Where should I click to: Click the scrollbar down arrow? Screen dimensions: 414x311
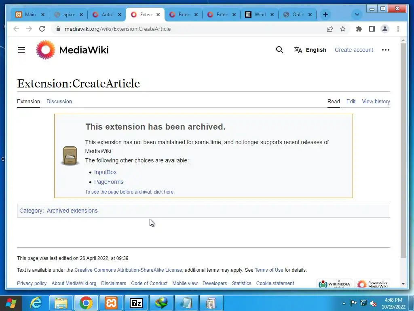403,284
